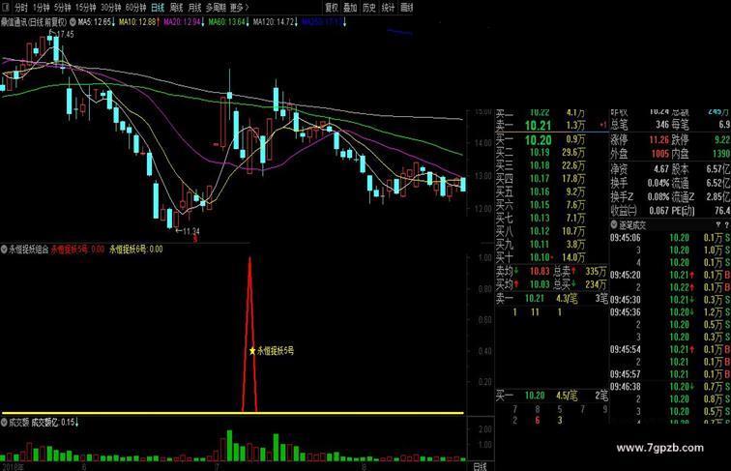Activate the 画线 drawing tool button

point(406,8)
